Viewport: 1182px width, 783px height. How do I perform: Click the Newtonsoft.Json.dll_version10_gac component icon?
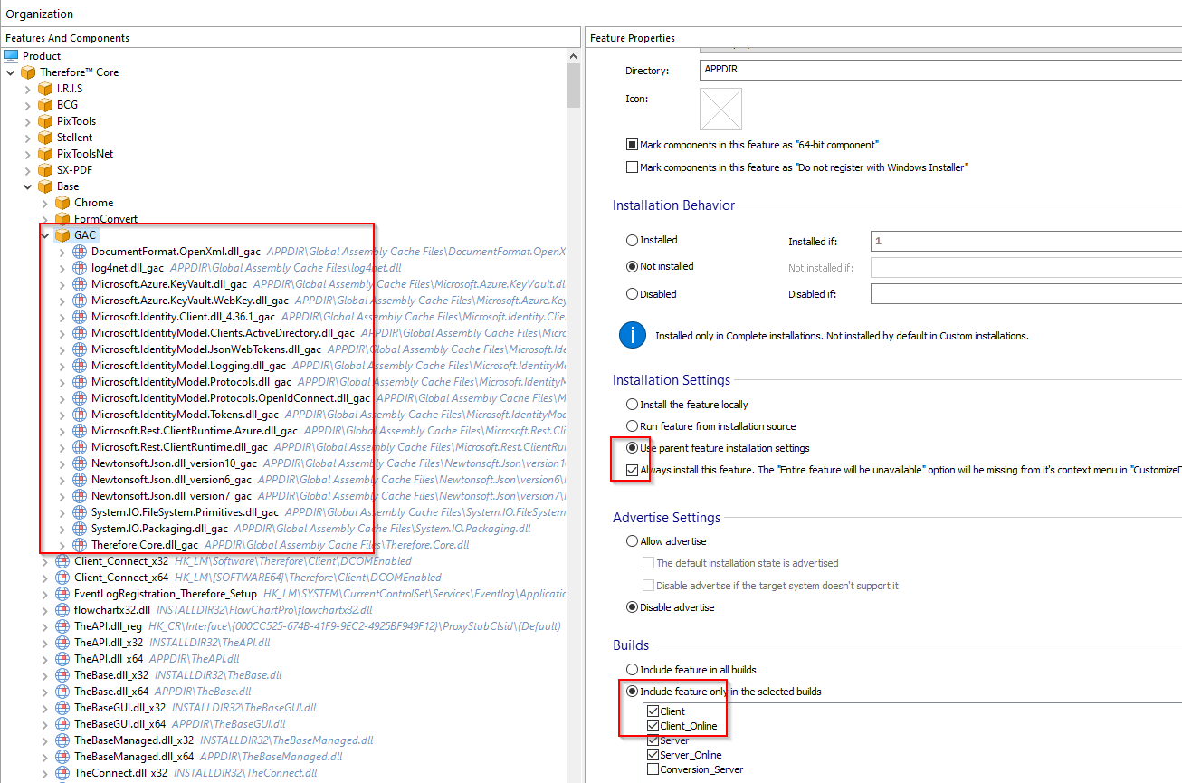(80, 463)
